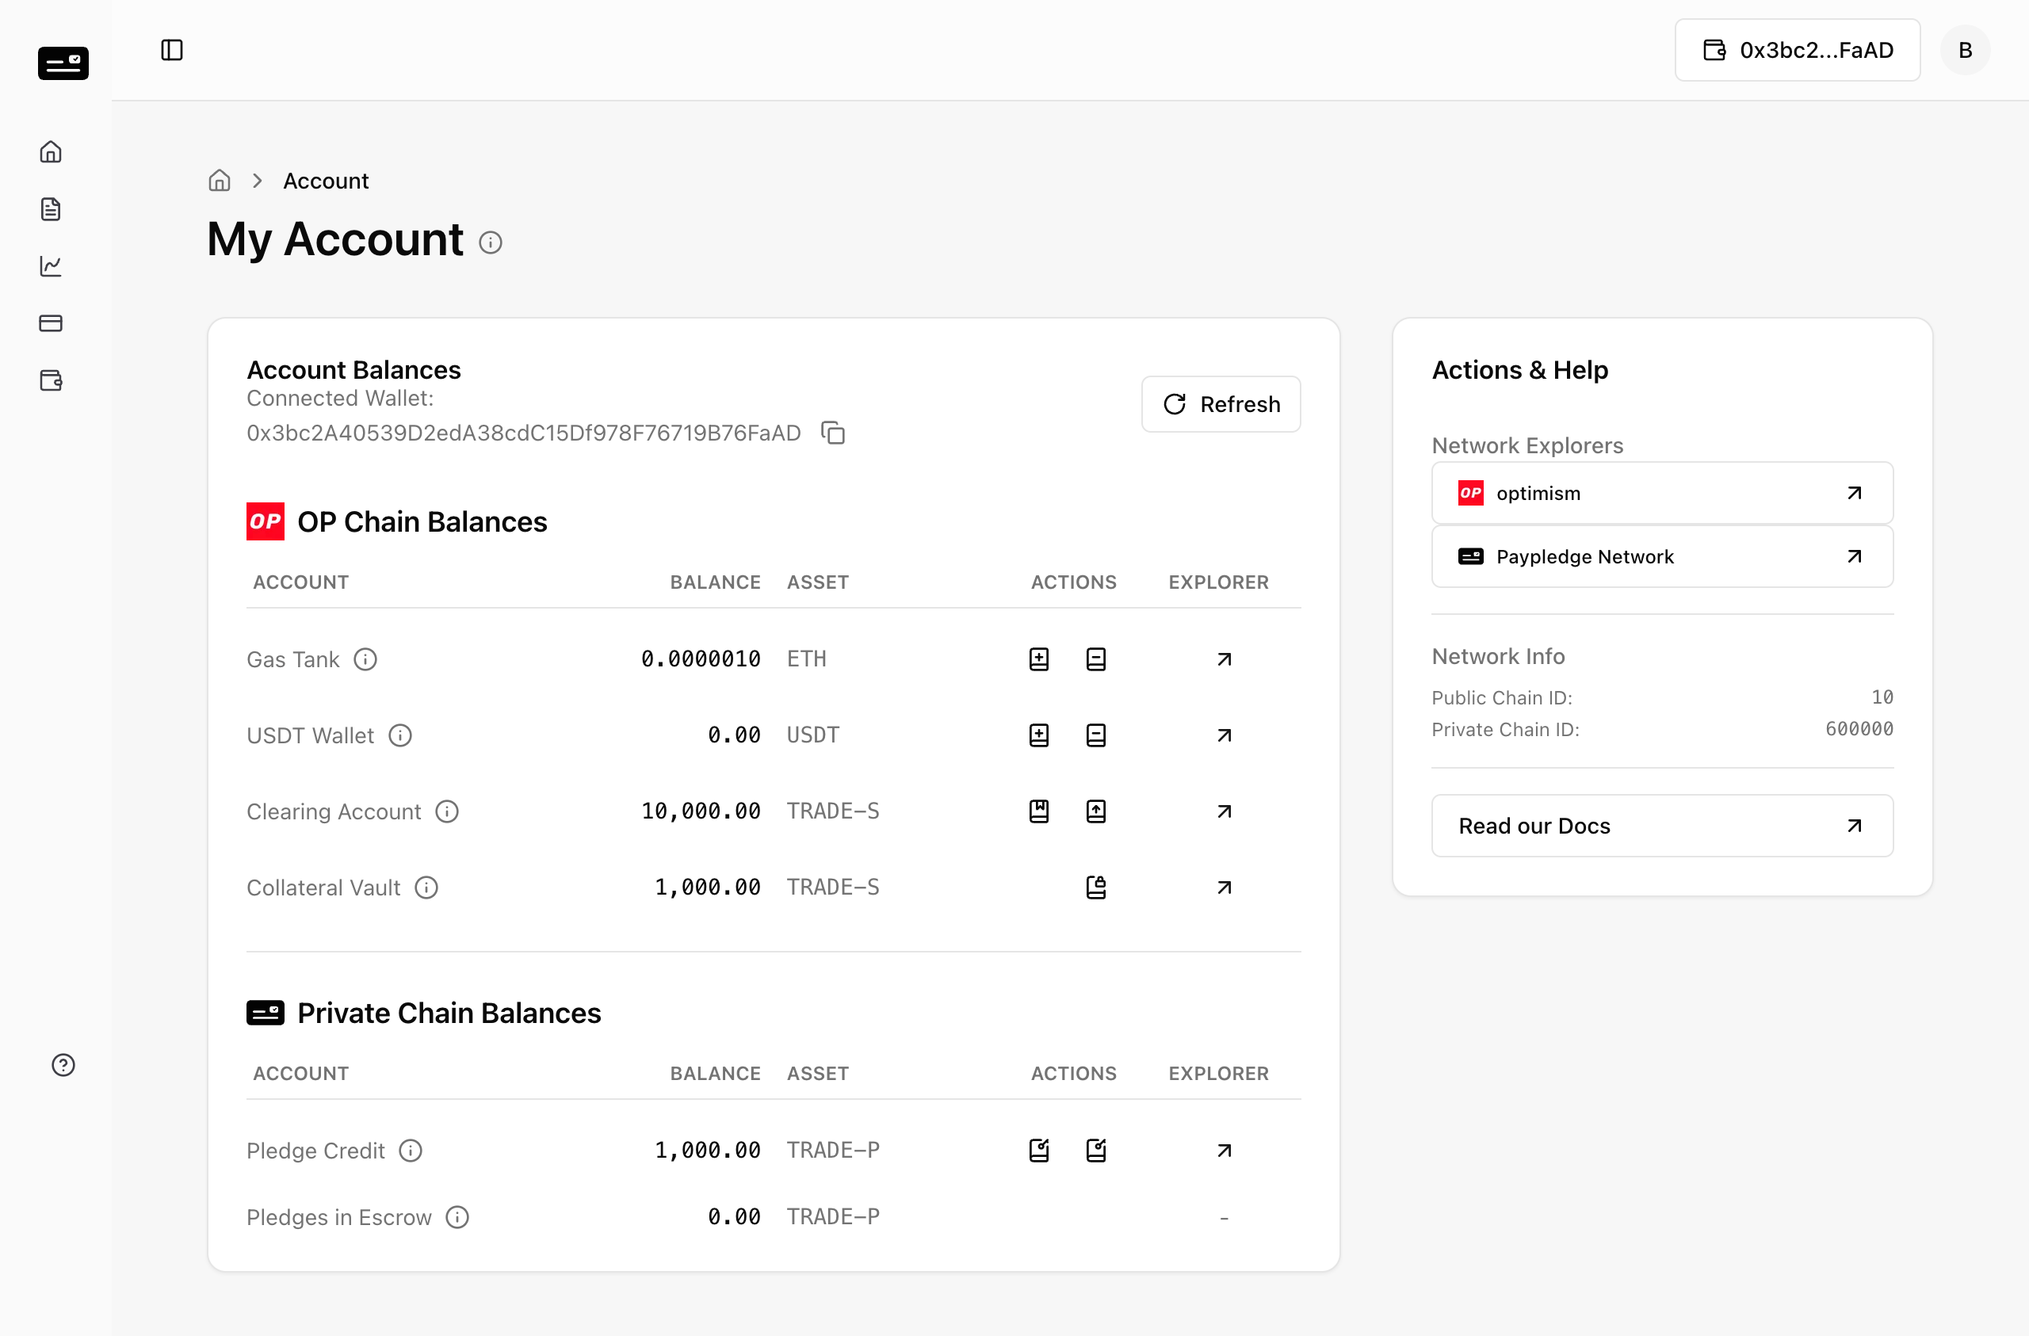2029x1336 pixels.
Task: Click the Read our Docs button
Action: (1662, 826)
